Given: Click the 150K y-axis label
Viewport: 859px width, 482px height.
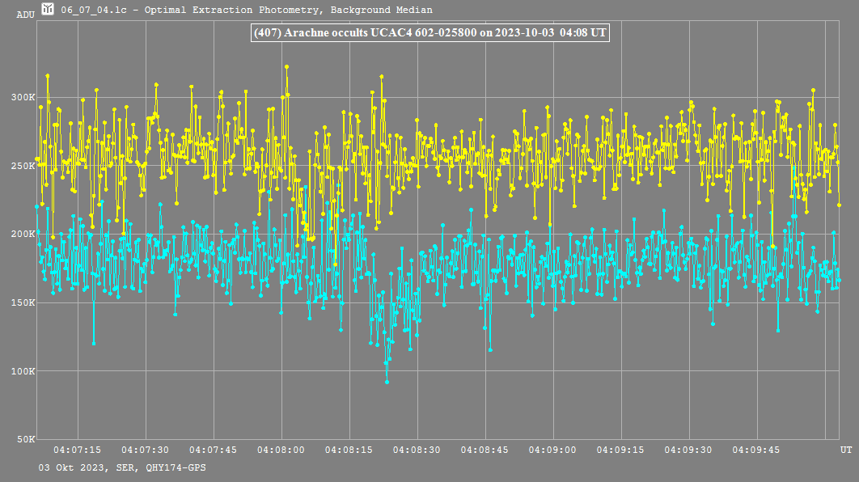Looking at the screenshot, I should [x=22, y=303].
